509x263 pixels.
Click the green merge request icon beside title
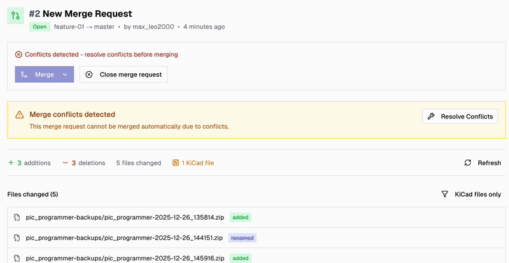point(15,16)
